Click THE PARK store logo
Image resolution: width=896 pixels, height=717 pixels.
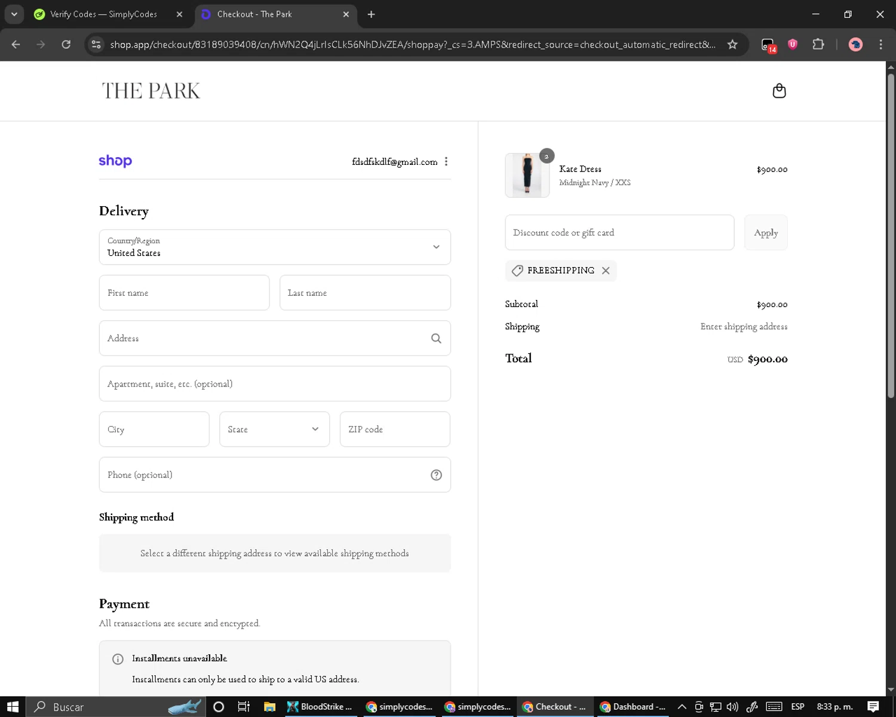tap(151, 91)
